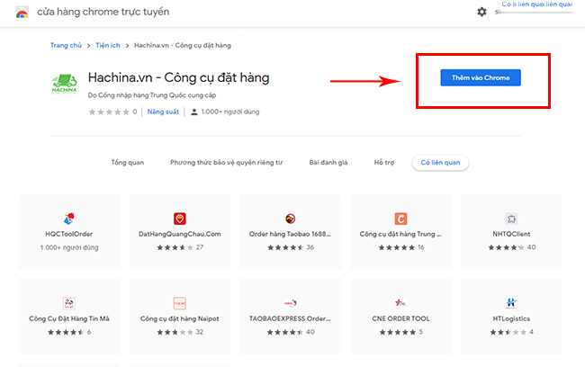This screenshot has height=367, width=585.
Task: Click star rating of TAOBAOEXPRESS Order card
Action: pos(285,332)
